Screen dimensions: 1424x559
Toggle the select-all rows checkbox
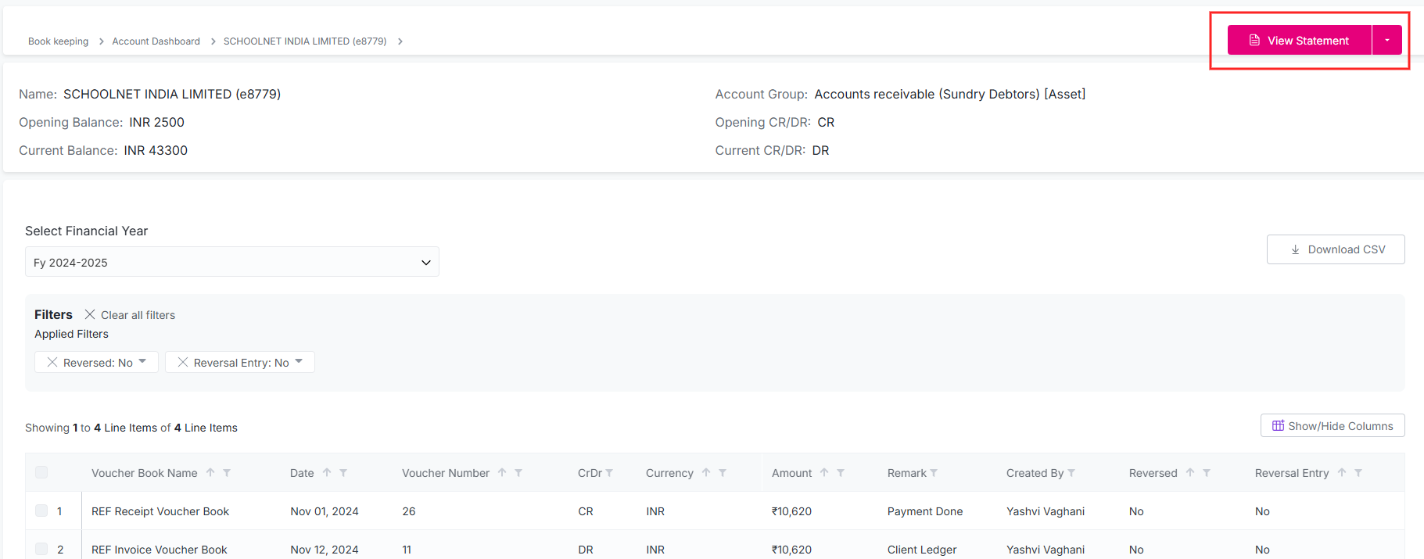pos(41,472)
